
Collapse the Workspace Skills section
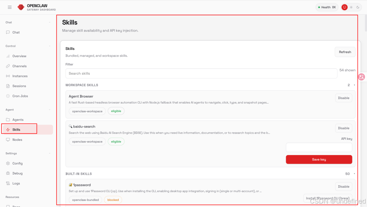click(354, 85)
